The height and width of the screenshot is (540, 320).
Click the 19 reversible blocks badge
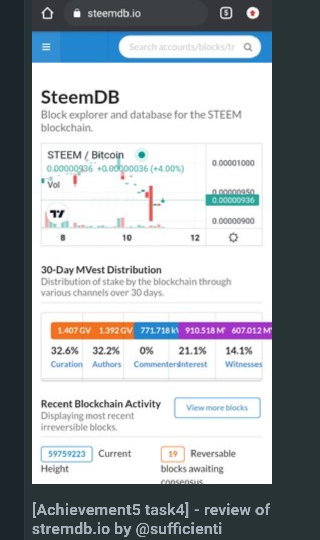coord(173,454)
